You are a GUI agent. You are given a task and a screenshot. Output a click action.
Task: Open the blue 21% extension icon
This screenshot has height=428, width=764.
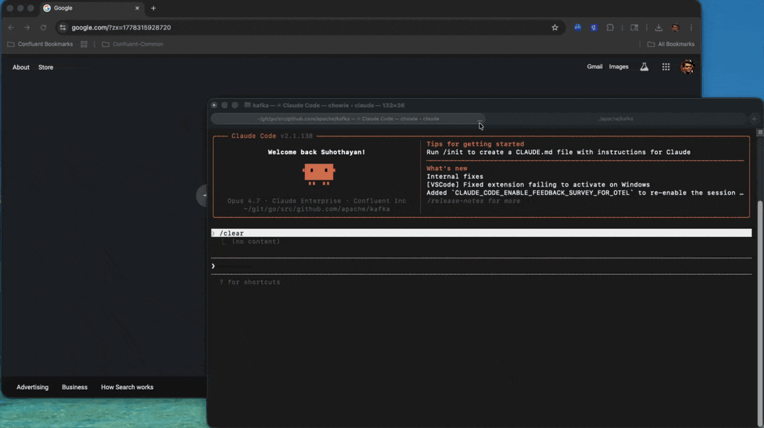pyautogui.click(x=577, y=27)
